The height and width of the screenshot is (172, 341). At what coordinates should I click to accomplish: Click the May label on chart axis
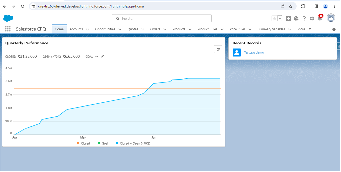click(83, 137)
